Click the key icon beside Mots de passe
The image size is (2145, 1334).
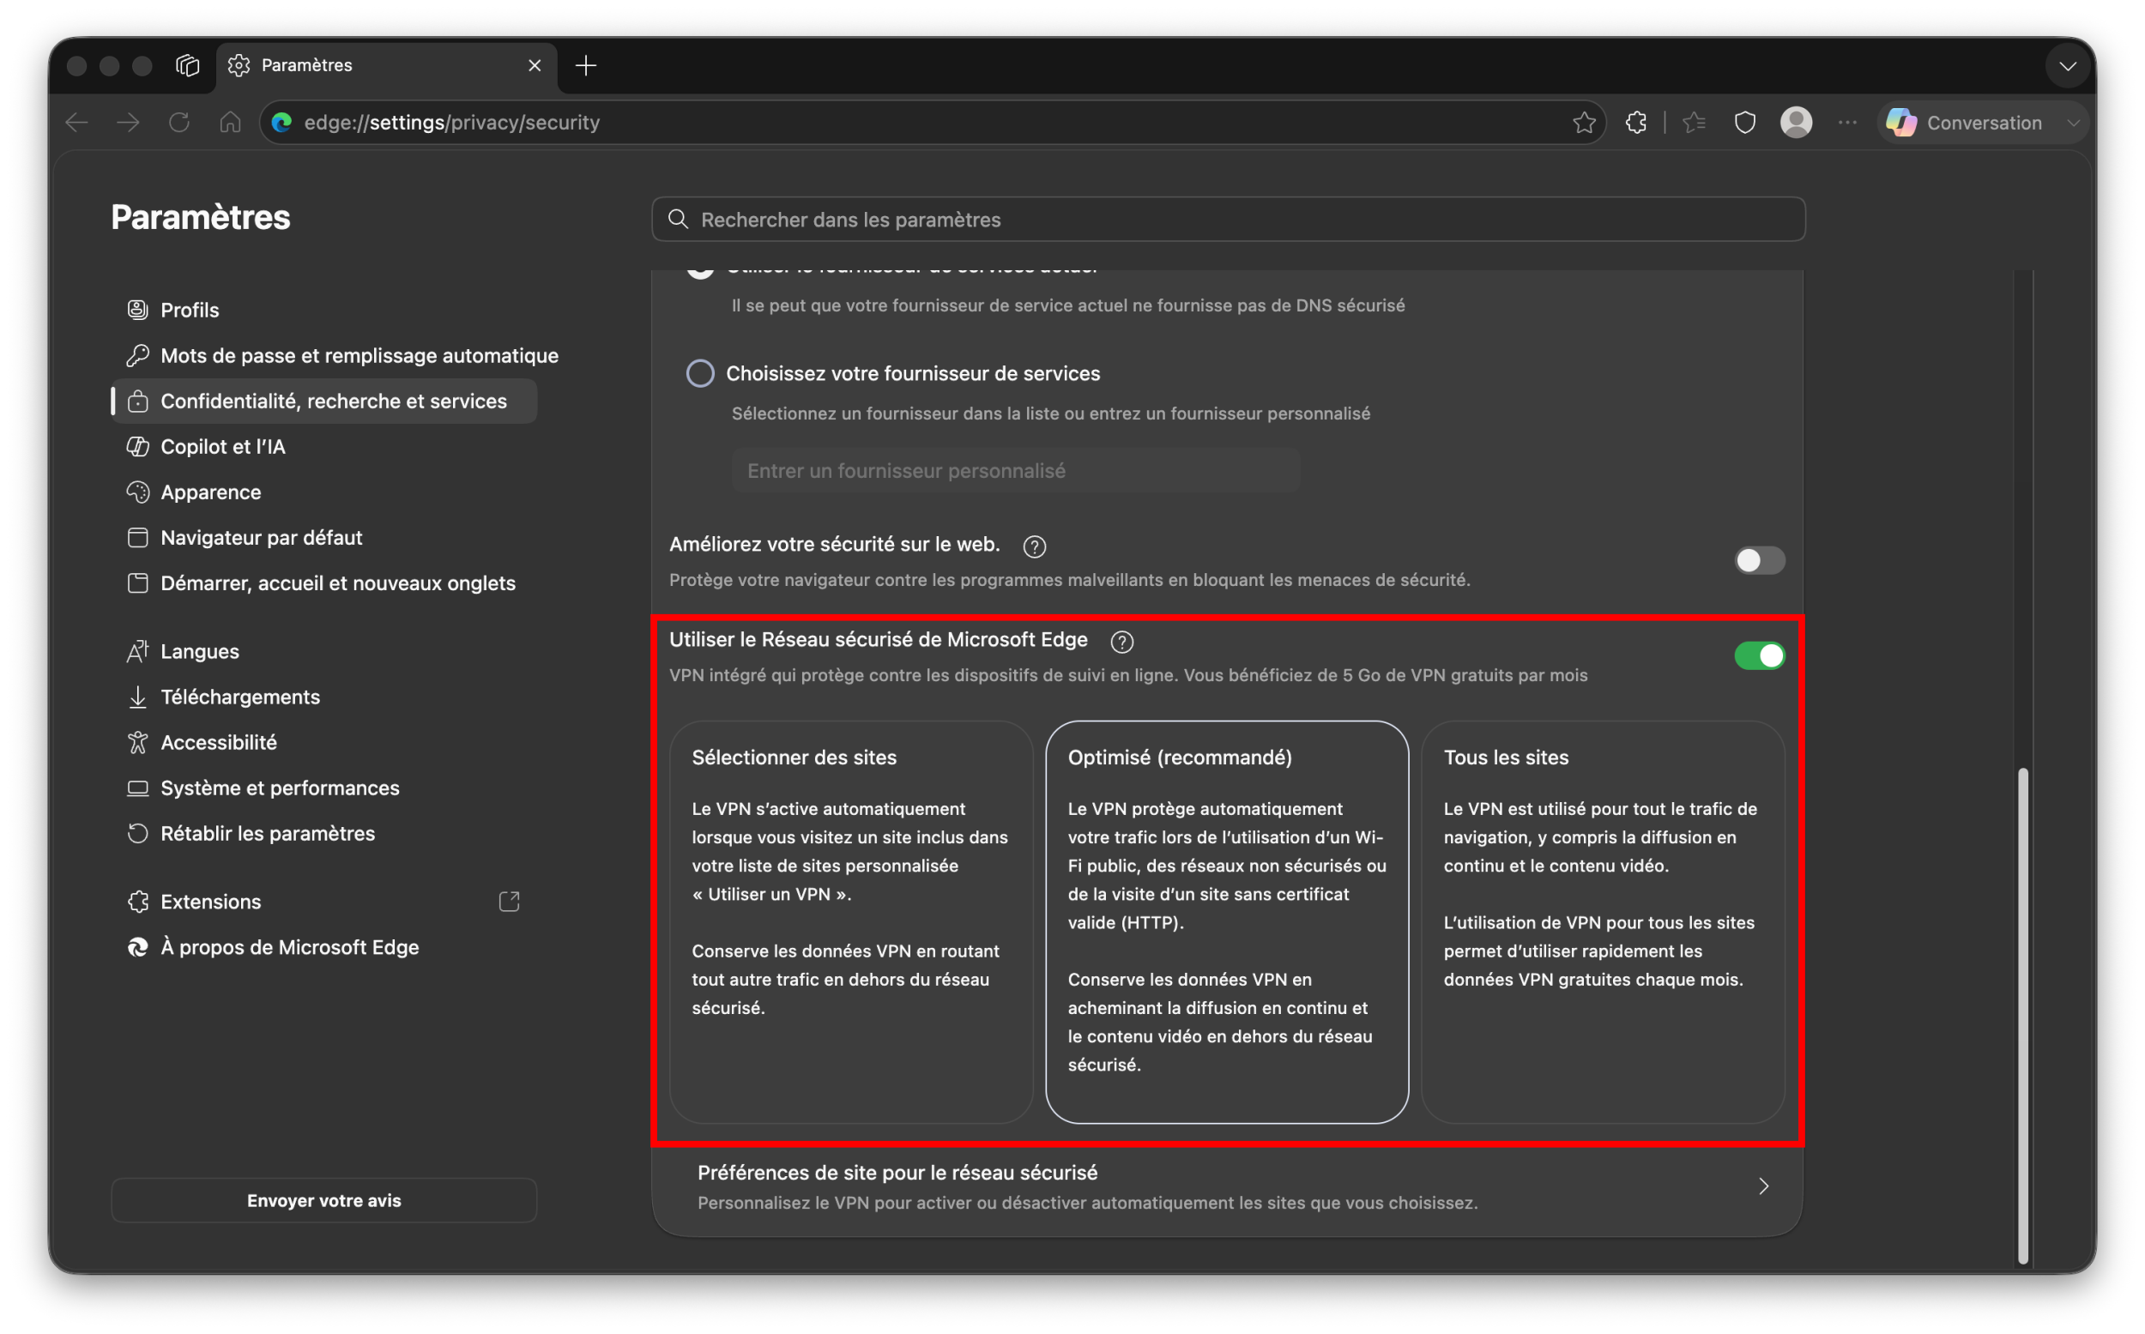click(137, 355)
